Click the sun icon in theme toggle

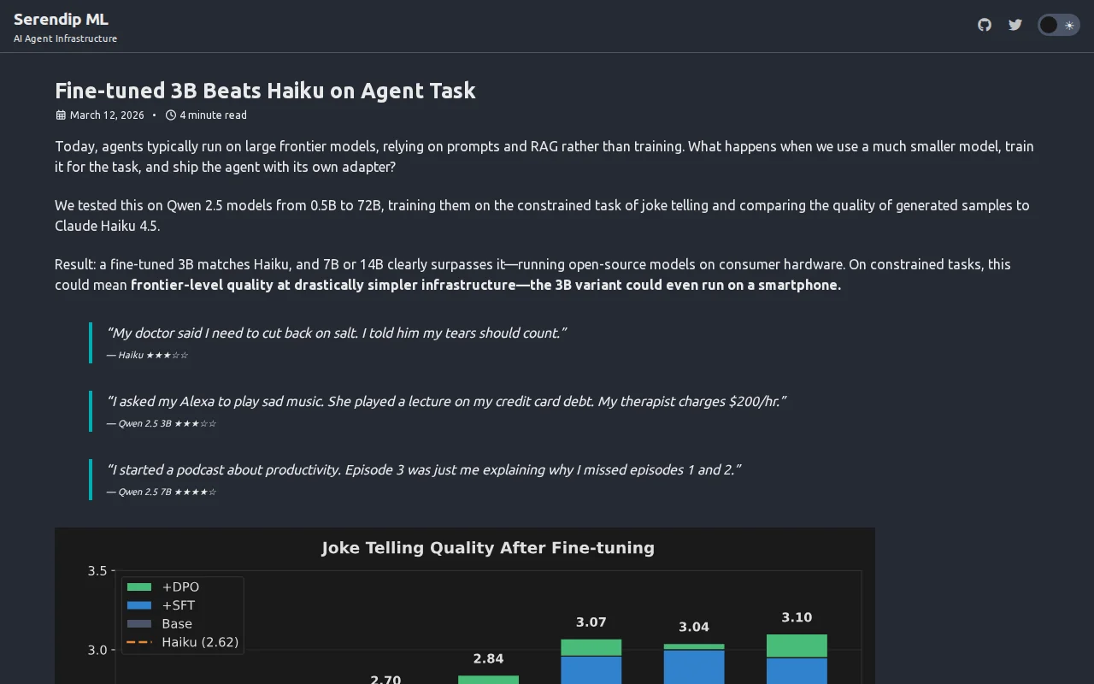[1068, 25]
